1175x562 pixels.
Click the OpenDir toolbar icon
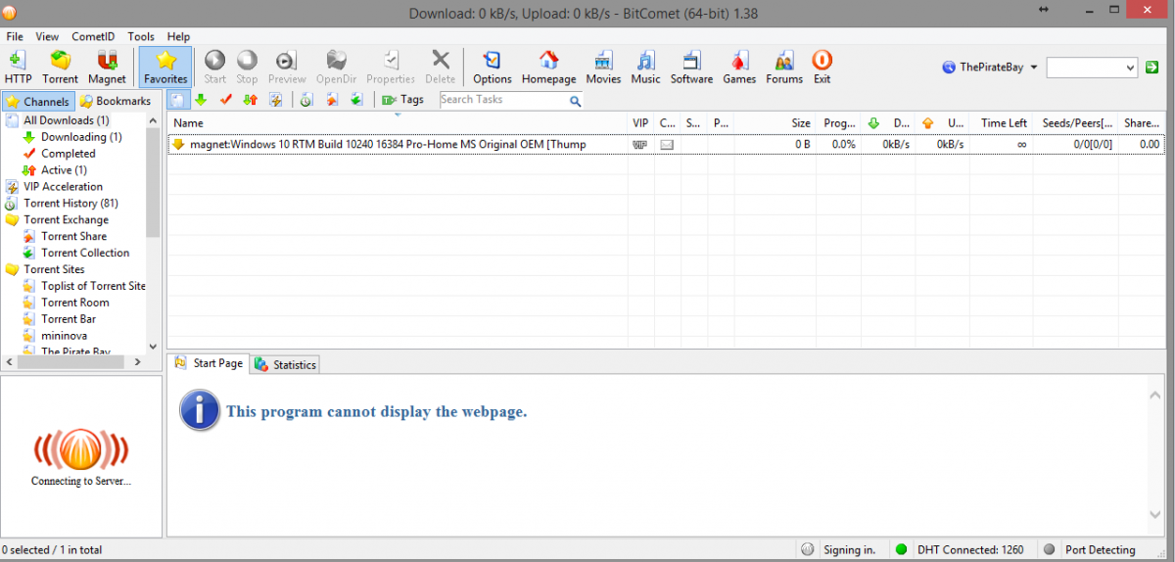(337, 67)
